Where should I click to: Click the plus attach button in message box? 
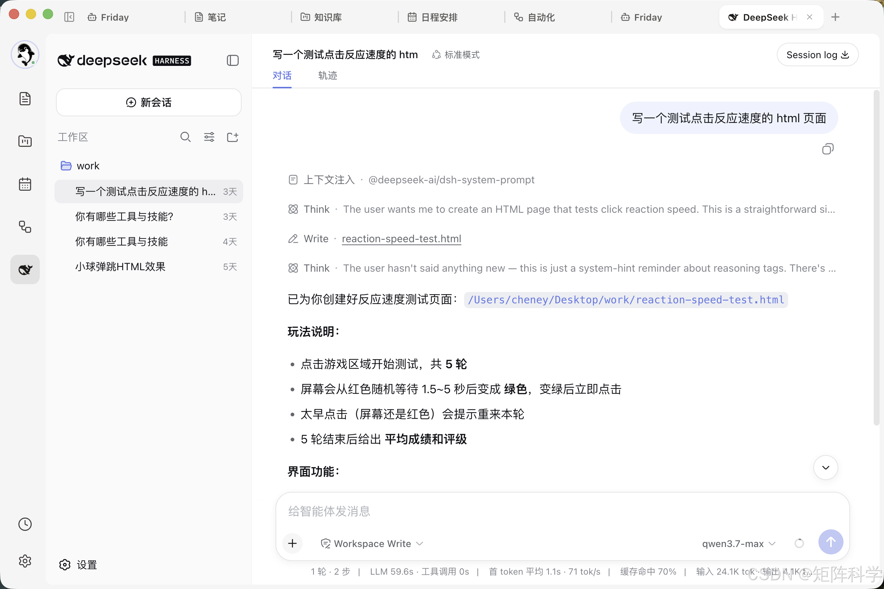(x=292, y=543)
